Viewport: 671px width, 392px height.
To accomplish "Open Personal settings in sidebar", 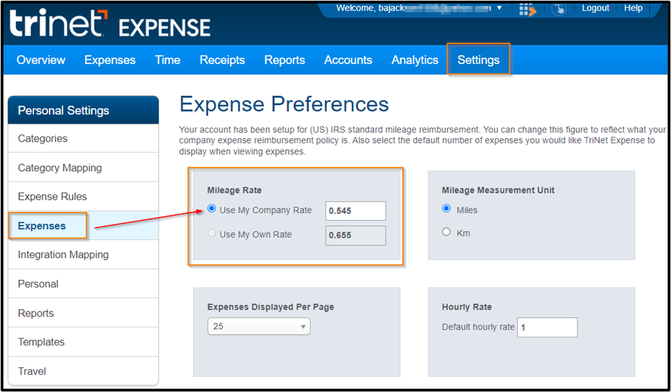I will pos(83,284).
